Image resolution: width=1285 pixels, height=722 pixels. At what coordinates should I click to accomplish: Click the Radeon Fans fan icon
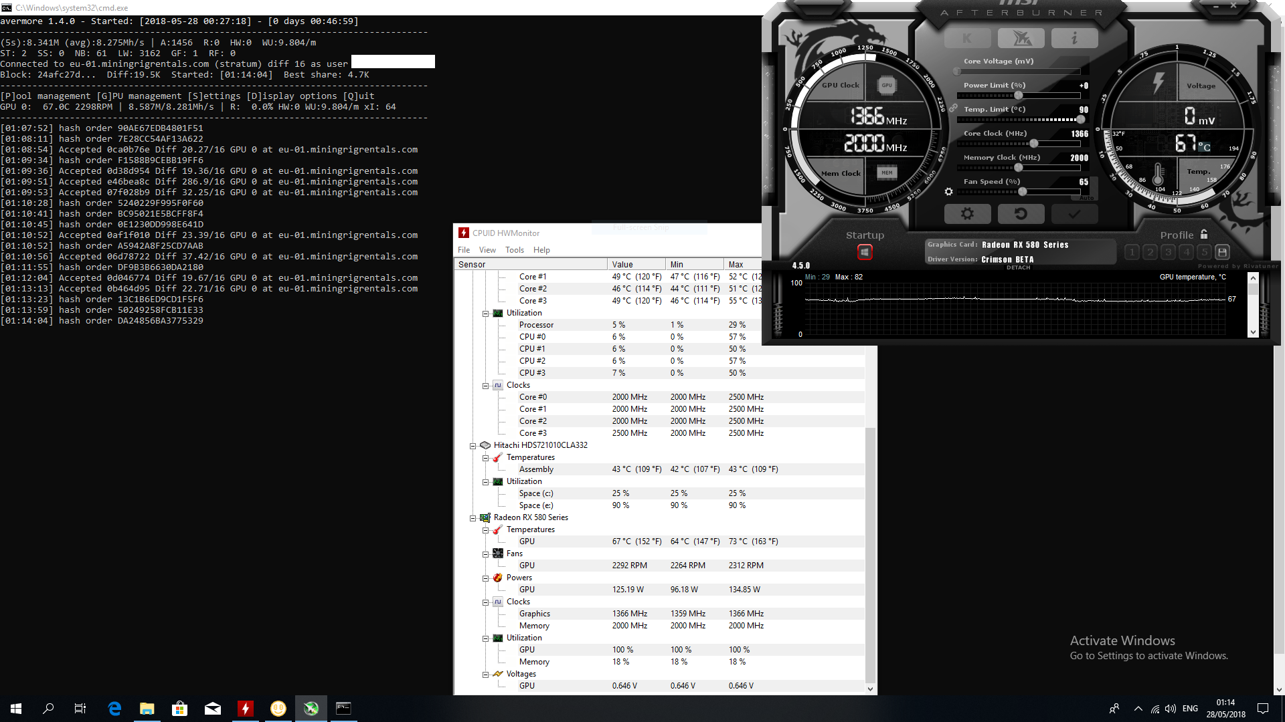point(498,554)
